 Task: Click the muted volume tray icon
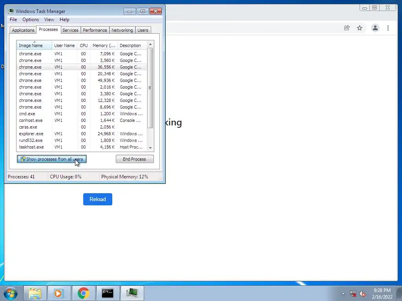(362, 294)
